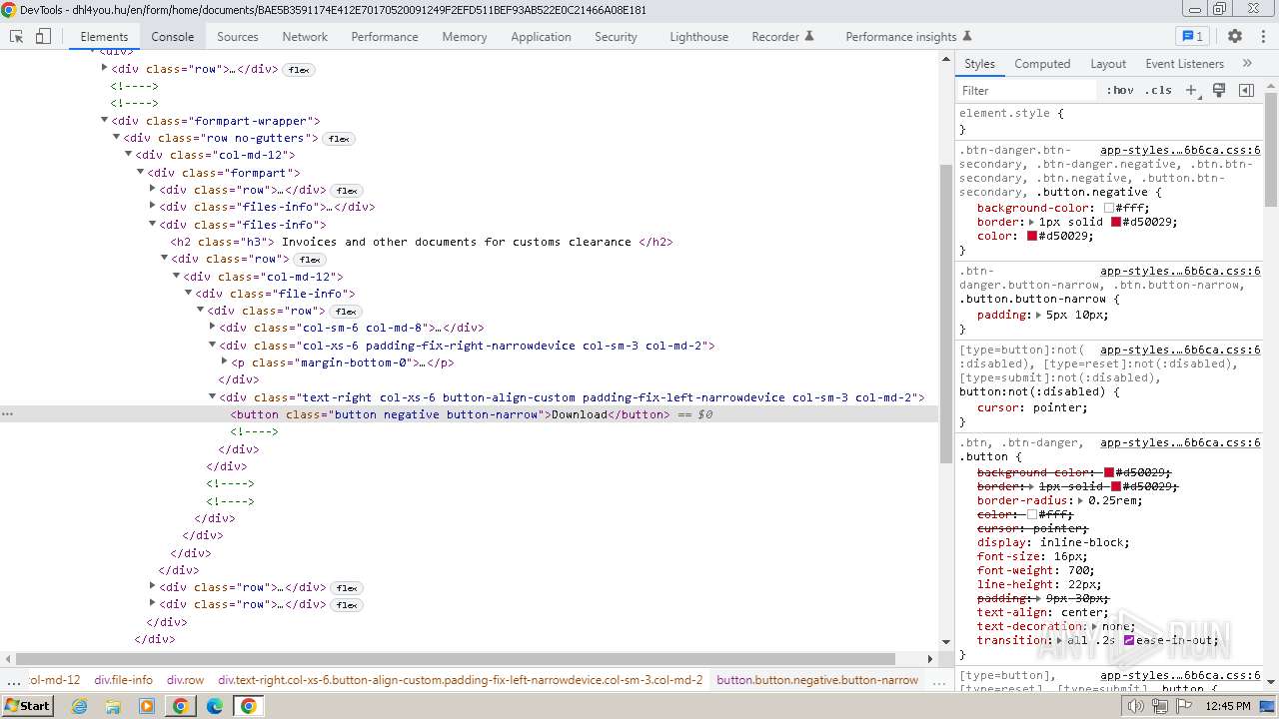Click the row options dots beside the button element
The width and height of the screenshot is (1279, 719).
[x=8, y=414]
